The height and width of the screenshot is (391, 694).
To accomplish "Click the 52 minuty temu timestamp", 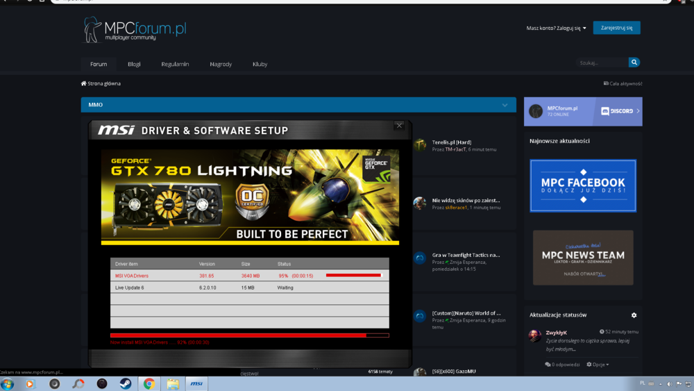I will [x=619, y=332].
